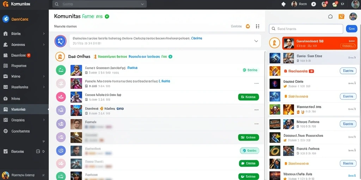Toggle the teal outlined pill near the list bottom
The image size is (361, 180).
pos(250,150)
